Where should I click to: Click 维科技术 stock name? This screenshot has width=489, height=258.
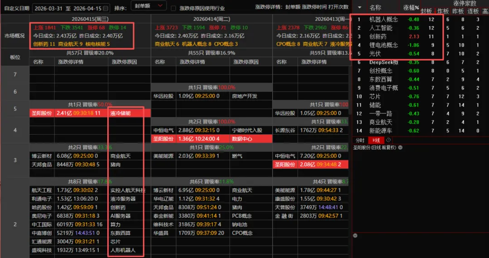pyautogui.click(x=163, y=225)
